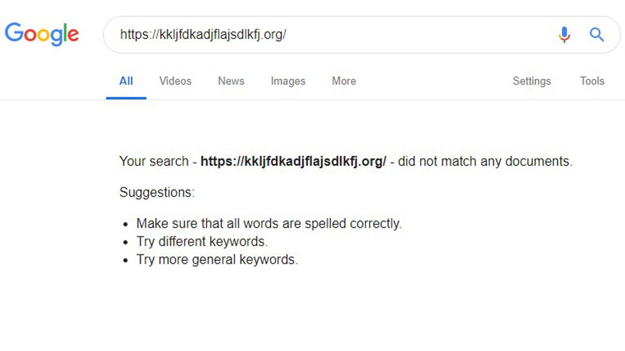The width and height of the screenshot is (625, 351).
Task: Click the Google logo to return home
Action: click(42, 34)
